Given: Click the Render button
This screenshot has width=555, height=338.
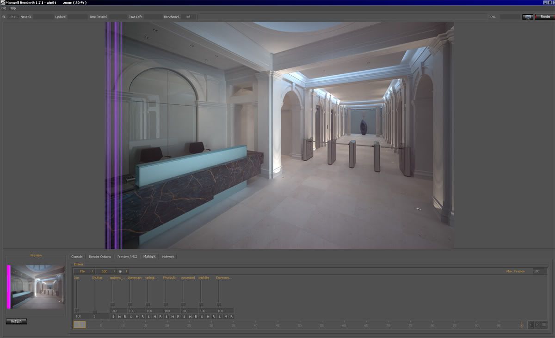Looking at the screenshot, I should 545,17.
